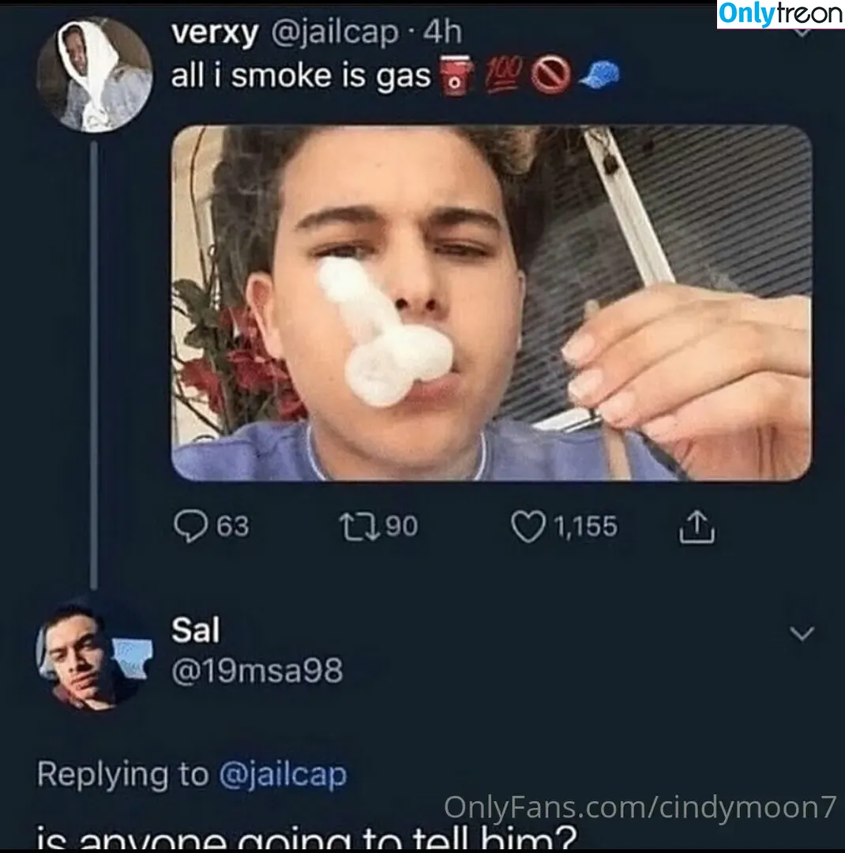Viewport: 845px width, 853px height.
Task: Click the Onlytreon logo watermark
Action: click(780, 14)
